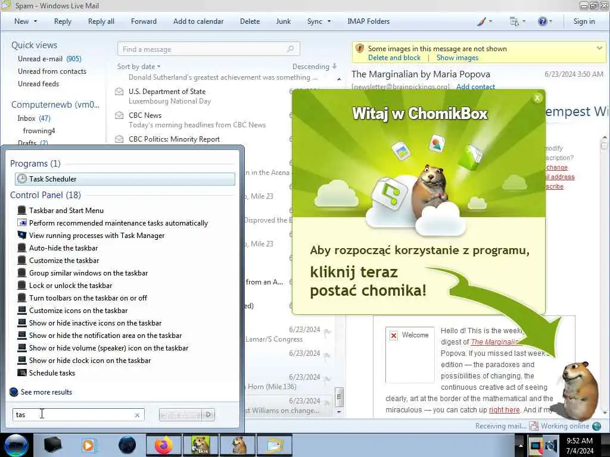
Task: Select Lock or unlock the taskbar
Action: (x=70, y=285)
